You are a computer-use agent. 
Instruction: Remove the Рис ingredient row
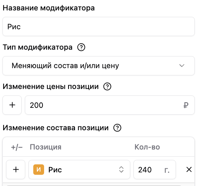pyautogui.click(x=189, y=170)
